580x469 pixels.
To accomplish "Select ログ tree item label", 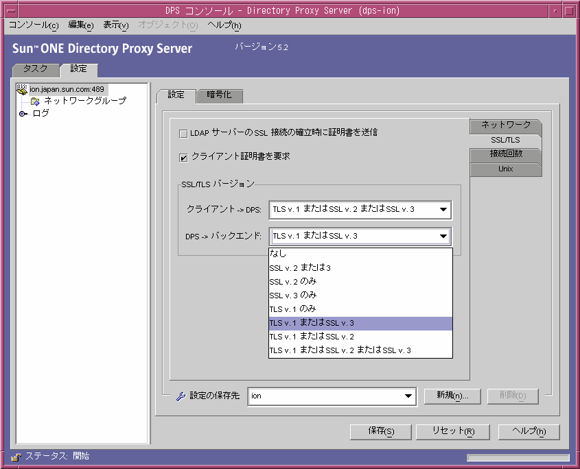I will pyautogui.click(x=40, y=113).
